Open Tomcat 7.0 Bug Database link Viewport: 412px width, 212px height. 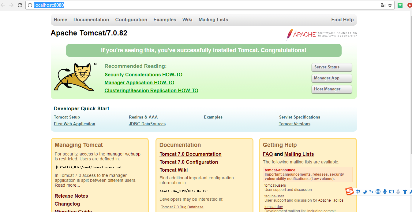182,207
